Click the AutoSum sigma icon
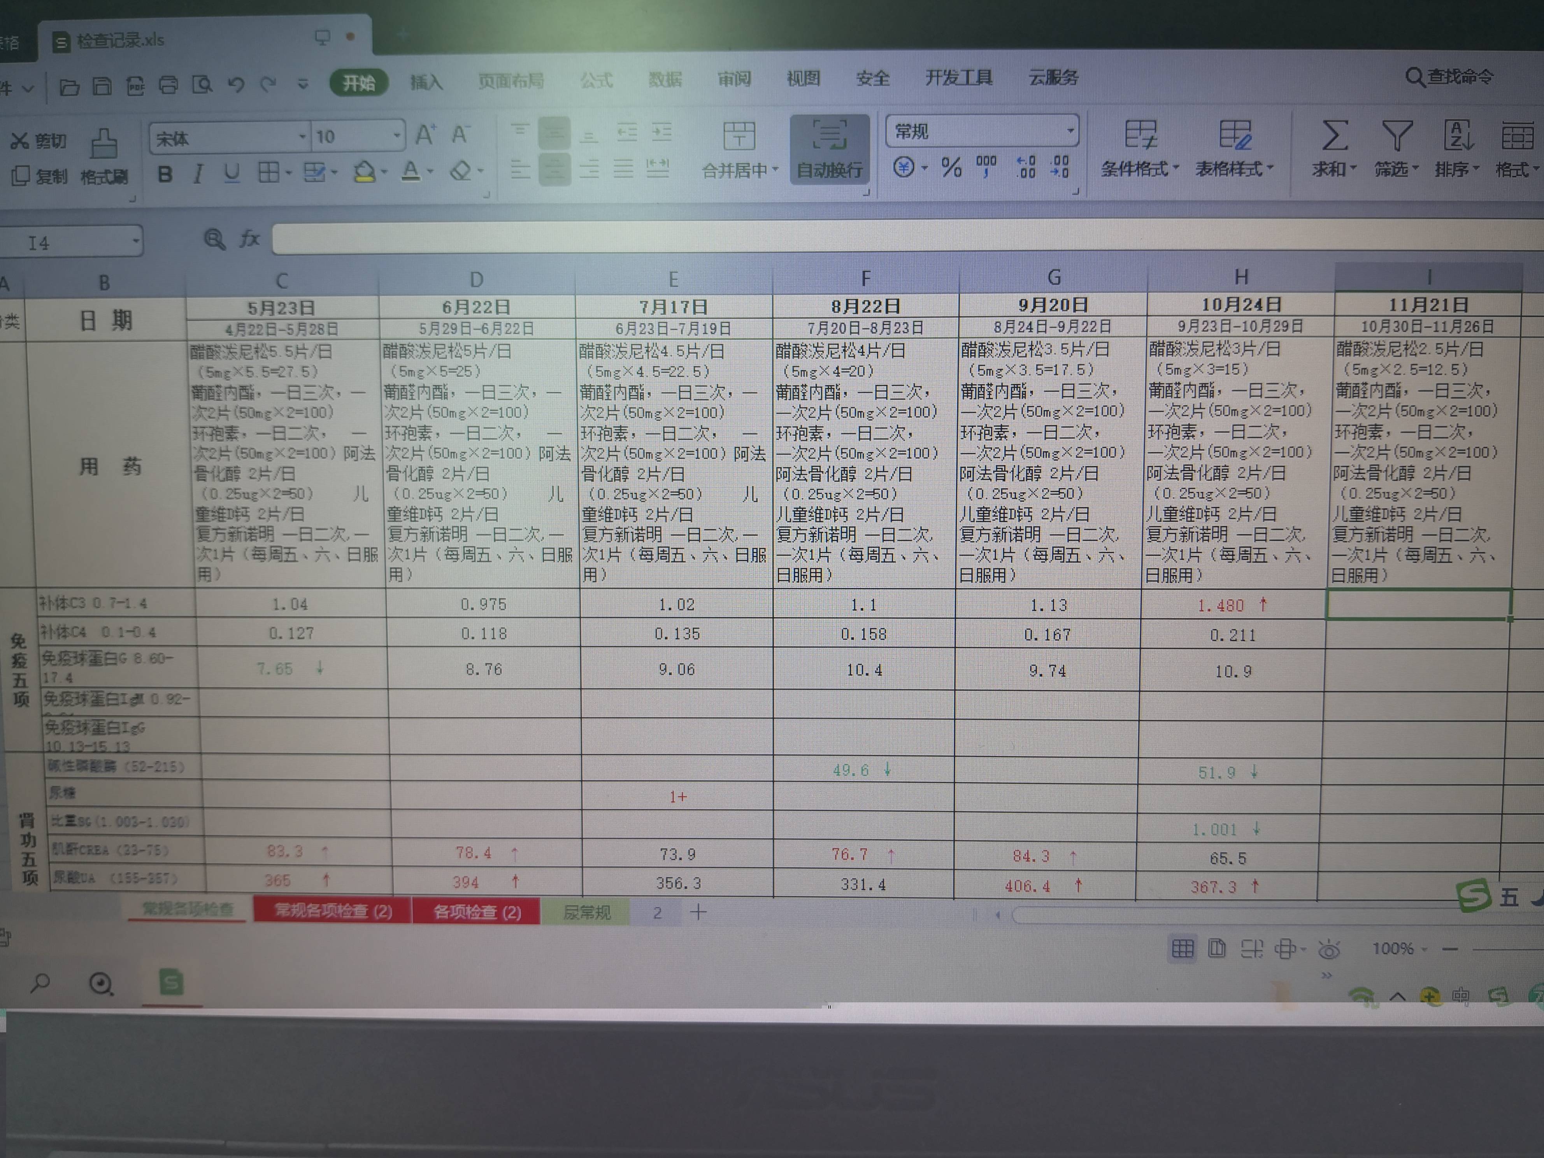This screenshot has width=1544, height=1158. click(x=1334, y=135)
